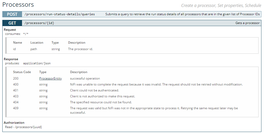Click the 400 row invalid request description

(156, 84)
